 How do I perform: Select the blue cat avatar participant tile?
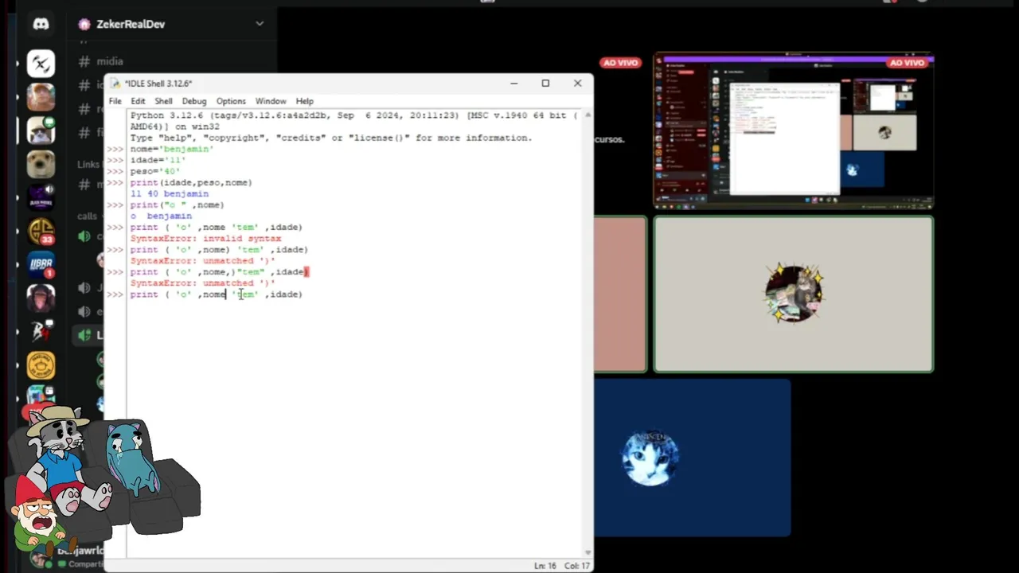pyautogui.click(x=692, y=458)
